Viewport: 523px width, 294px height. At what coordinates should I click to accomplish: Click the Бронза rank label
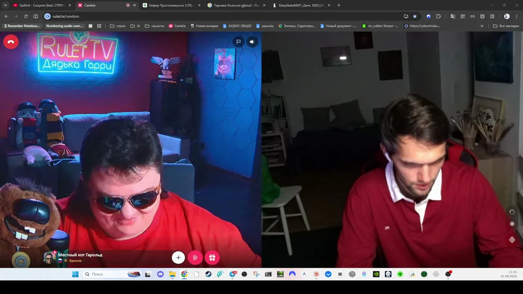tap(75, 261)
